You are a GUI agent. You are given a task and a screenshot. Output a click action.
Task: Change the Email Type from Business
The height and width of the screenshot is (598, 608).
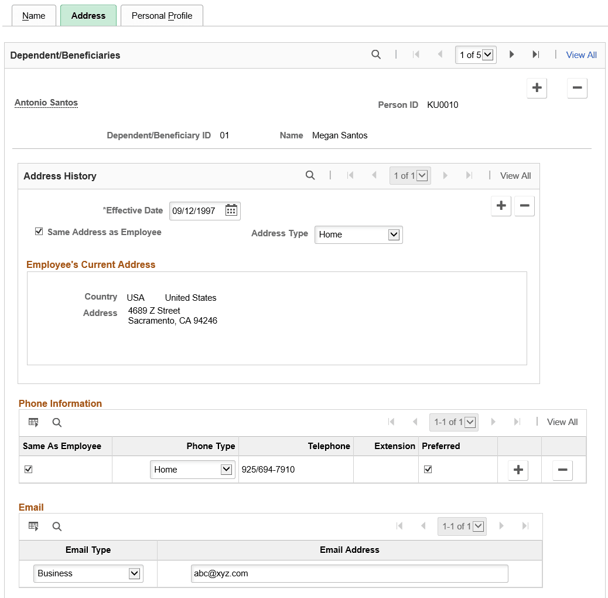pos(88,573)
